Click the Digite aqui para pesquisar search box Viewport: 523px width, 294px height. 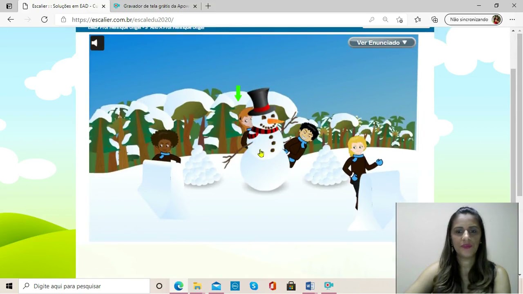point(85,286)
